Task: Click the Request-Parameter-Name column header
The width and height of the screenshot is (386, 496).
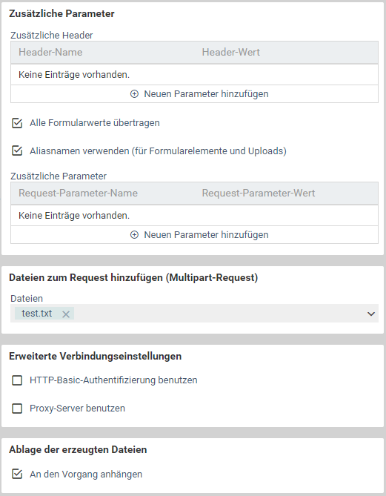Action: coord(78,193)
